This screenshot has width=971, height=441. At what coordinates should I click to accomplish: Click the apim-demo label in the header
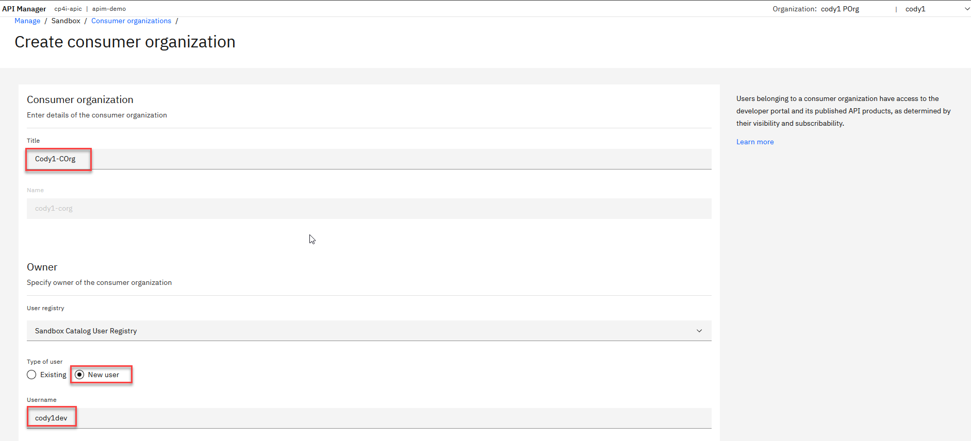[109, 9]
